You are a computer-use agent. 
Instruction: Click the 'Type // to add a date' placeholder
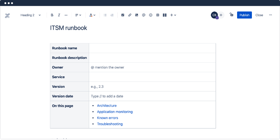click(x=107, y=96)
